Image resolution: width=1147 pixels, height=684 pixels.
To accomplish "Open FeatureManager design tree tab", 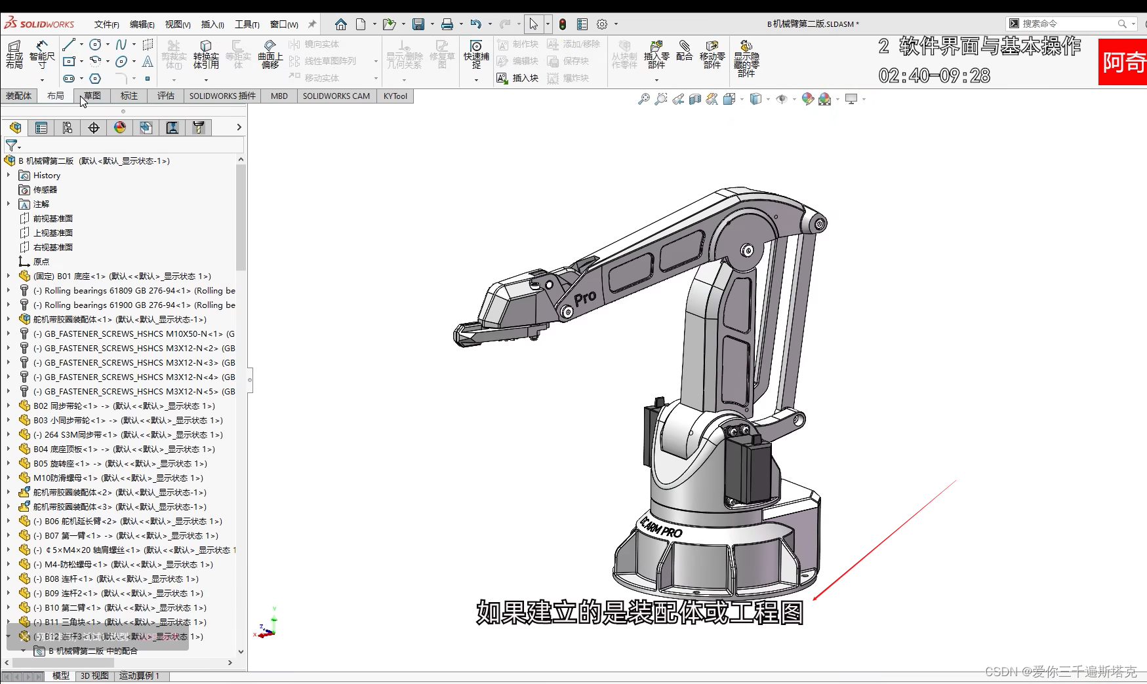I will point(15,128).
